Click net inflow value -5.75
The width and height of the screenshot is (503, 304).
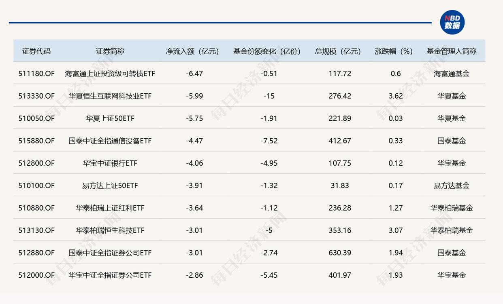(194, 118)
